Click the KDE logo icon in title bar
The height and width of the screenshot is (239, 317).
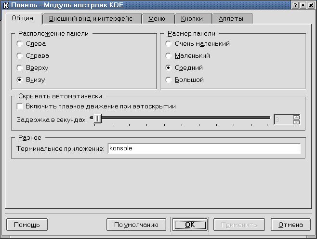click(5, 5)
